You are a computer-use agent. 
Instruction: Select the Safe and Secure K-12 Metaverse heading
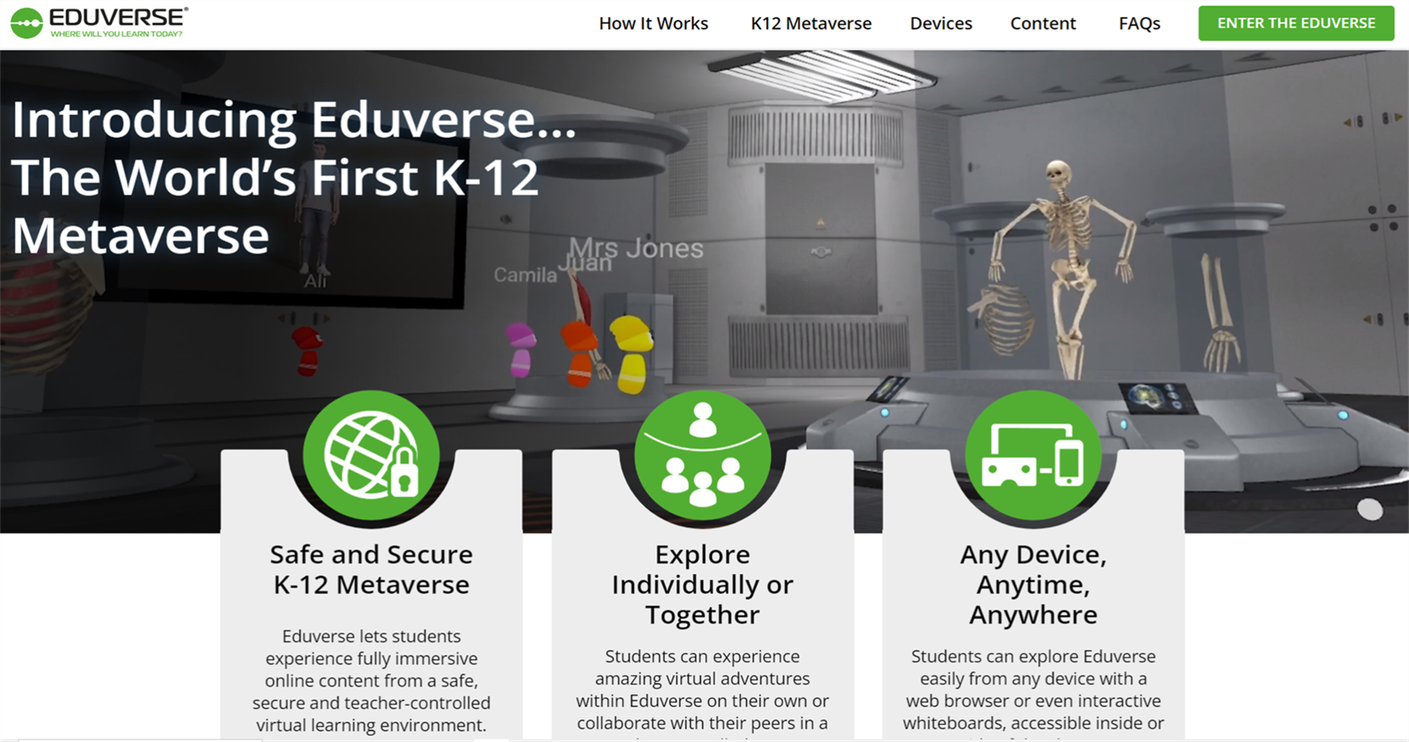pos(371,569)
